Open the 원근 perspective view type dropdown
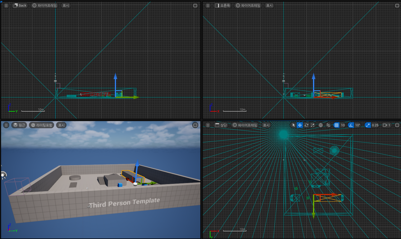Viewport: 401px width, 239px height. 19,125
